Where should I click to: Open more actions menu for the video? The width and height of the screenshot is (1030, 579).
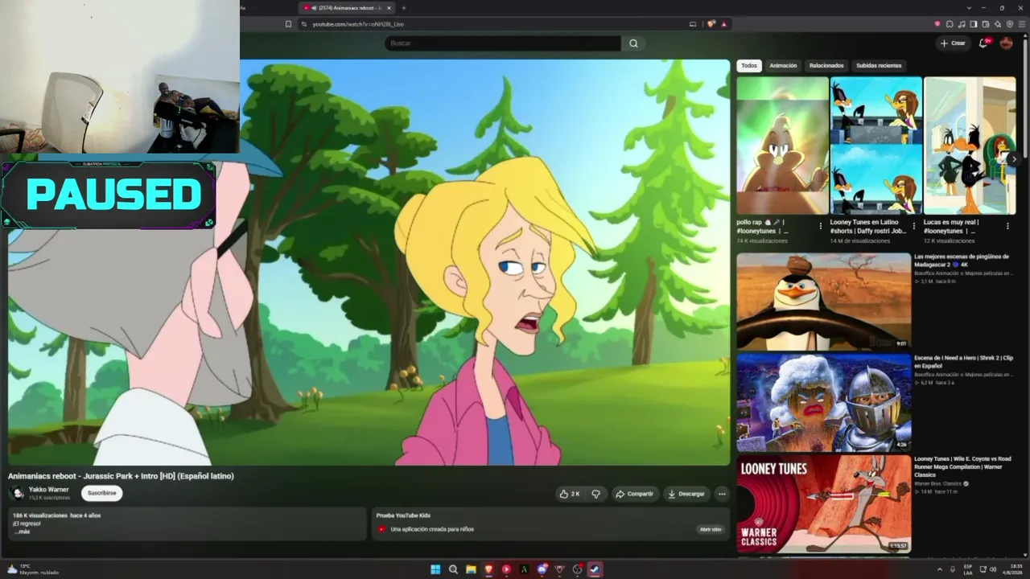[x=722, y=494]
